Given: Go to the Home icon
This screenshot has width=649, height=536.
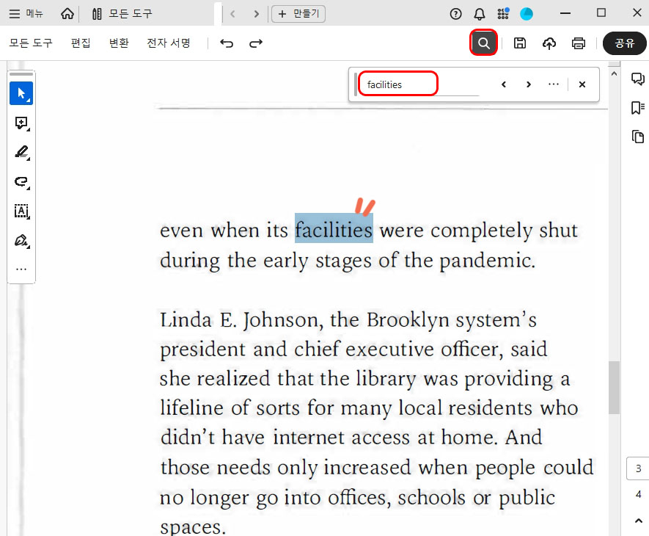Looking at the screenshot, I should [67, 14].
